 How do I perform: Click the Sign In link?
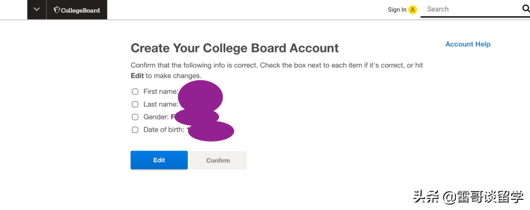397,10
